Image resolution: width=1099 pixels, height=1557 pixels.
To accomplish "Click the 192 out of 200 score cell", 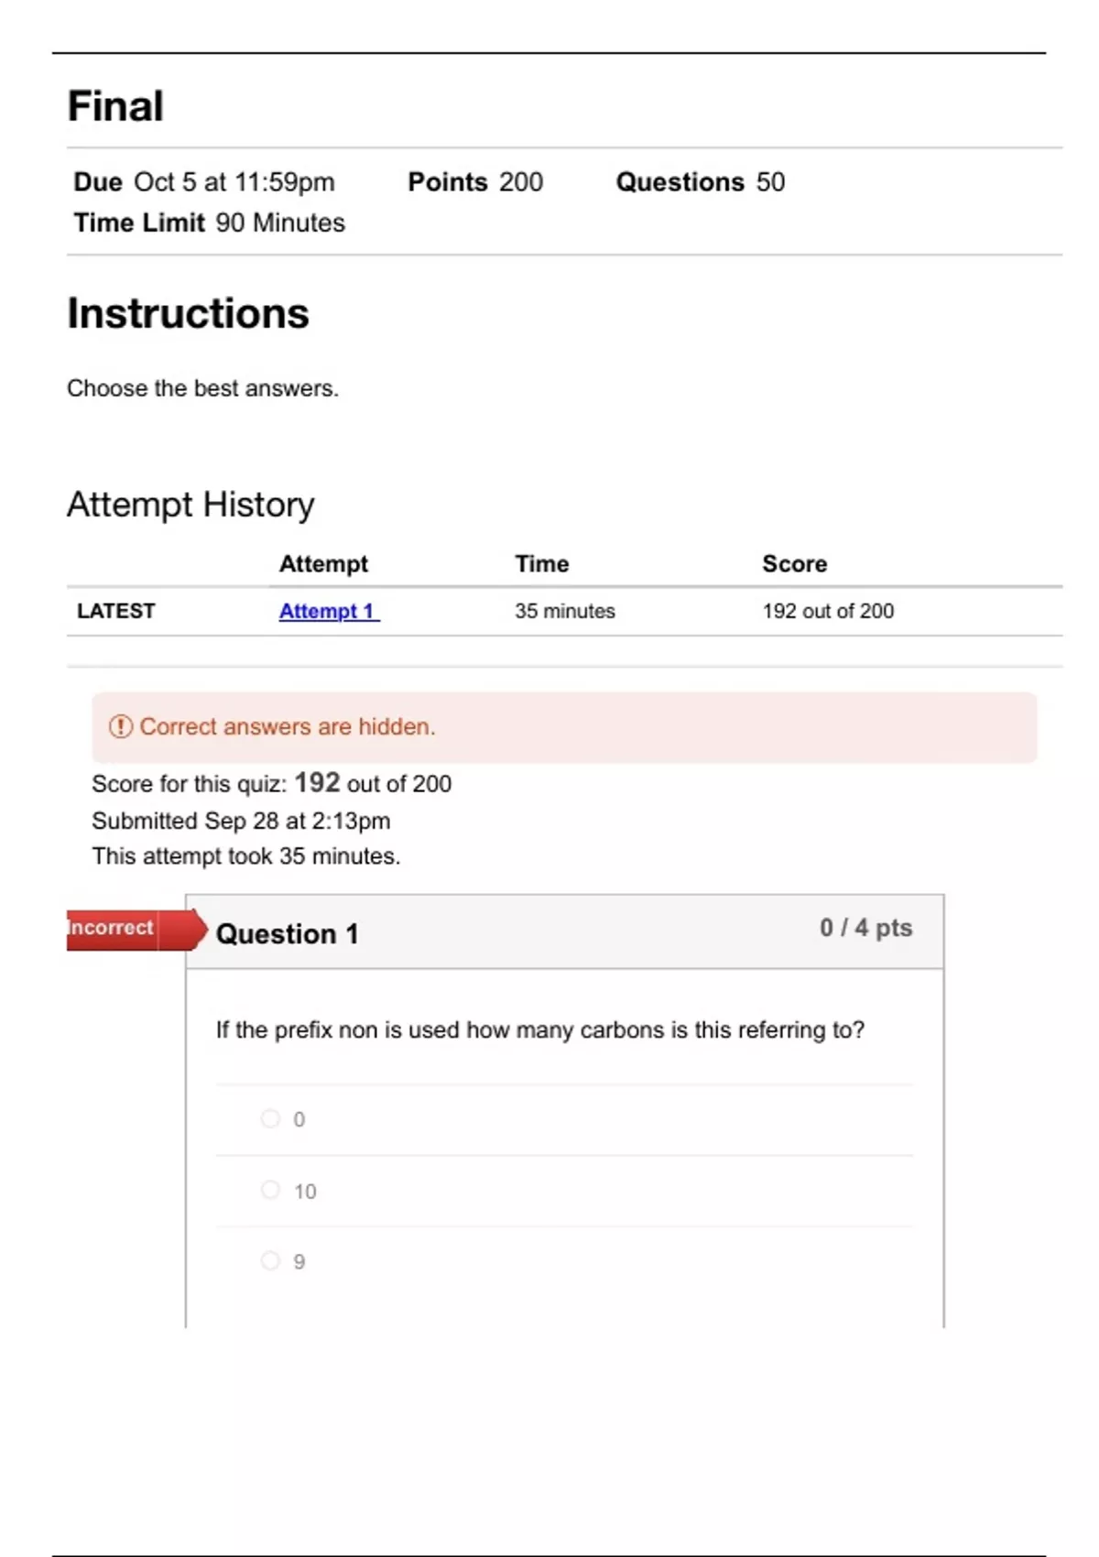I will (828, 611).
